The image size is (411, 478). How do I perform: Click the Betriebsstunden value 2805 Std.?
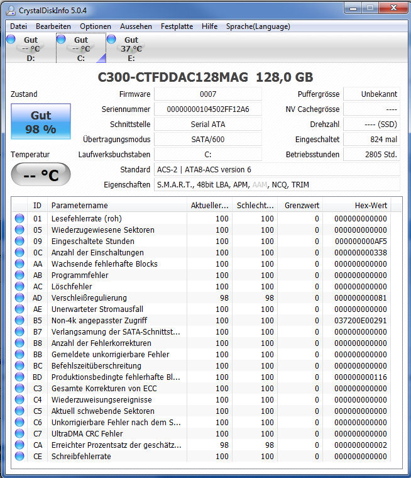click(x=371, y=154)
